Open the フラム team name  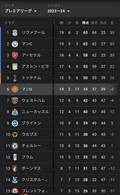pyautogui.click(x=28, y=157)
